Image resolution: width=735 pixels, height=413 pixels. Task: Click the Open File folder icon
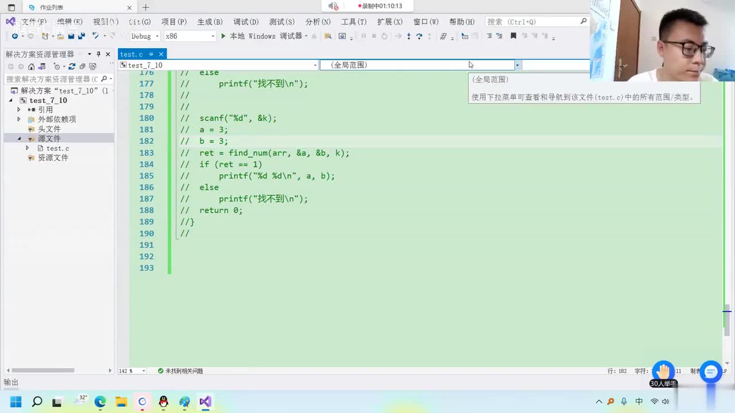click(60, 36)
